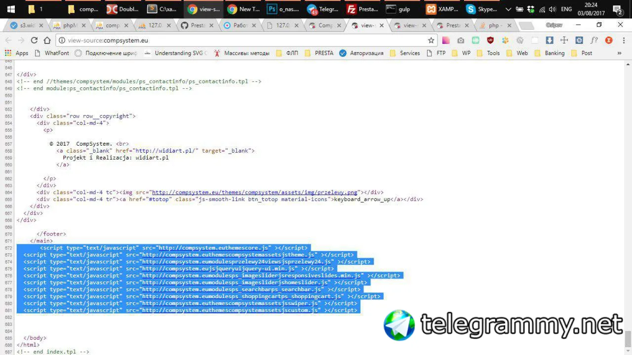Switch to Skype in the taskbar
632x355 pixels.
(481, 9)
